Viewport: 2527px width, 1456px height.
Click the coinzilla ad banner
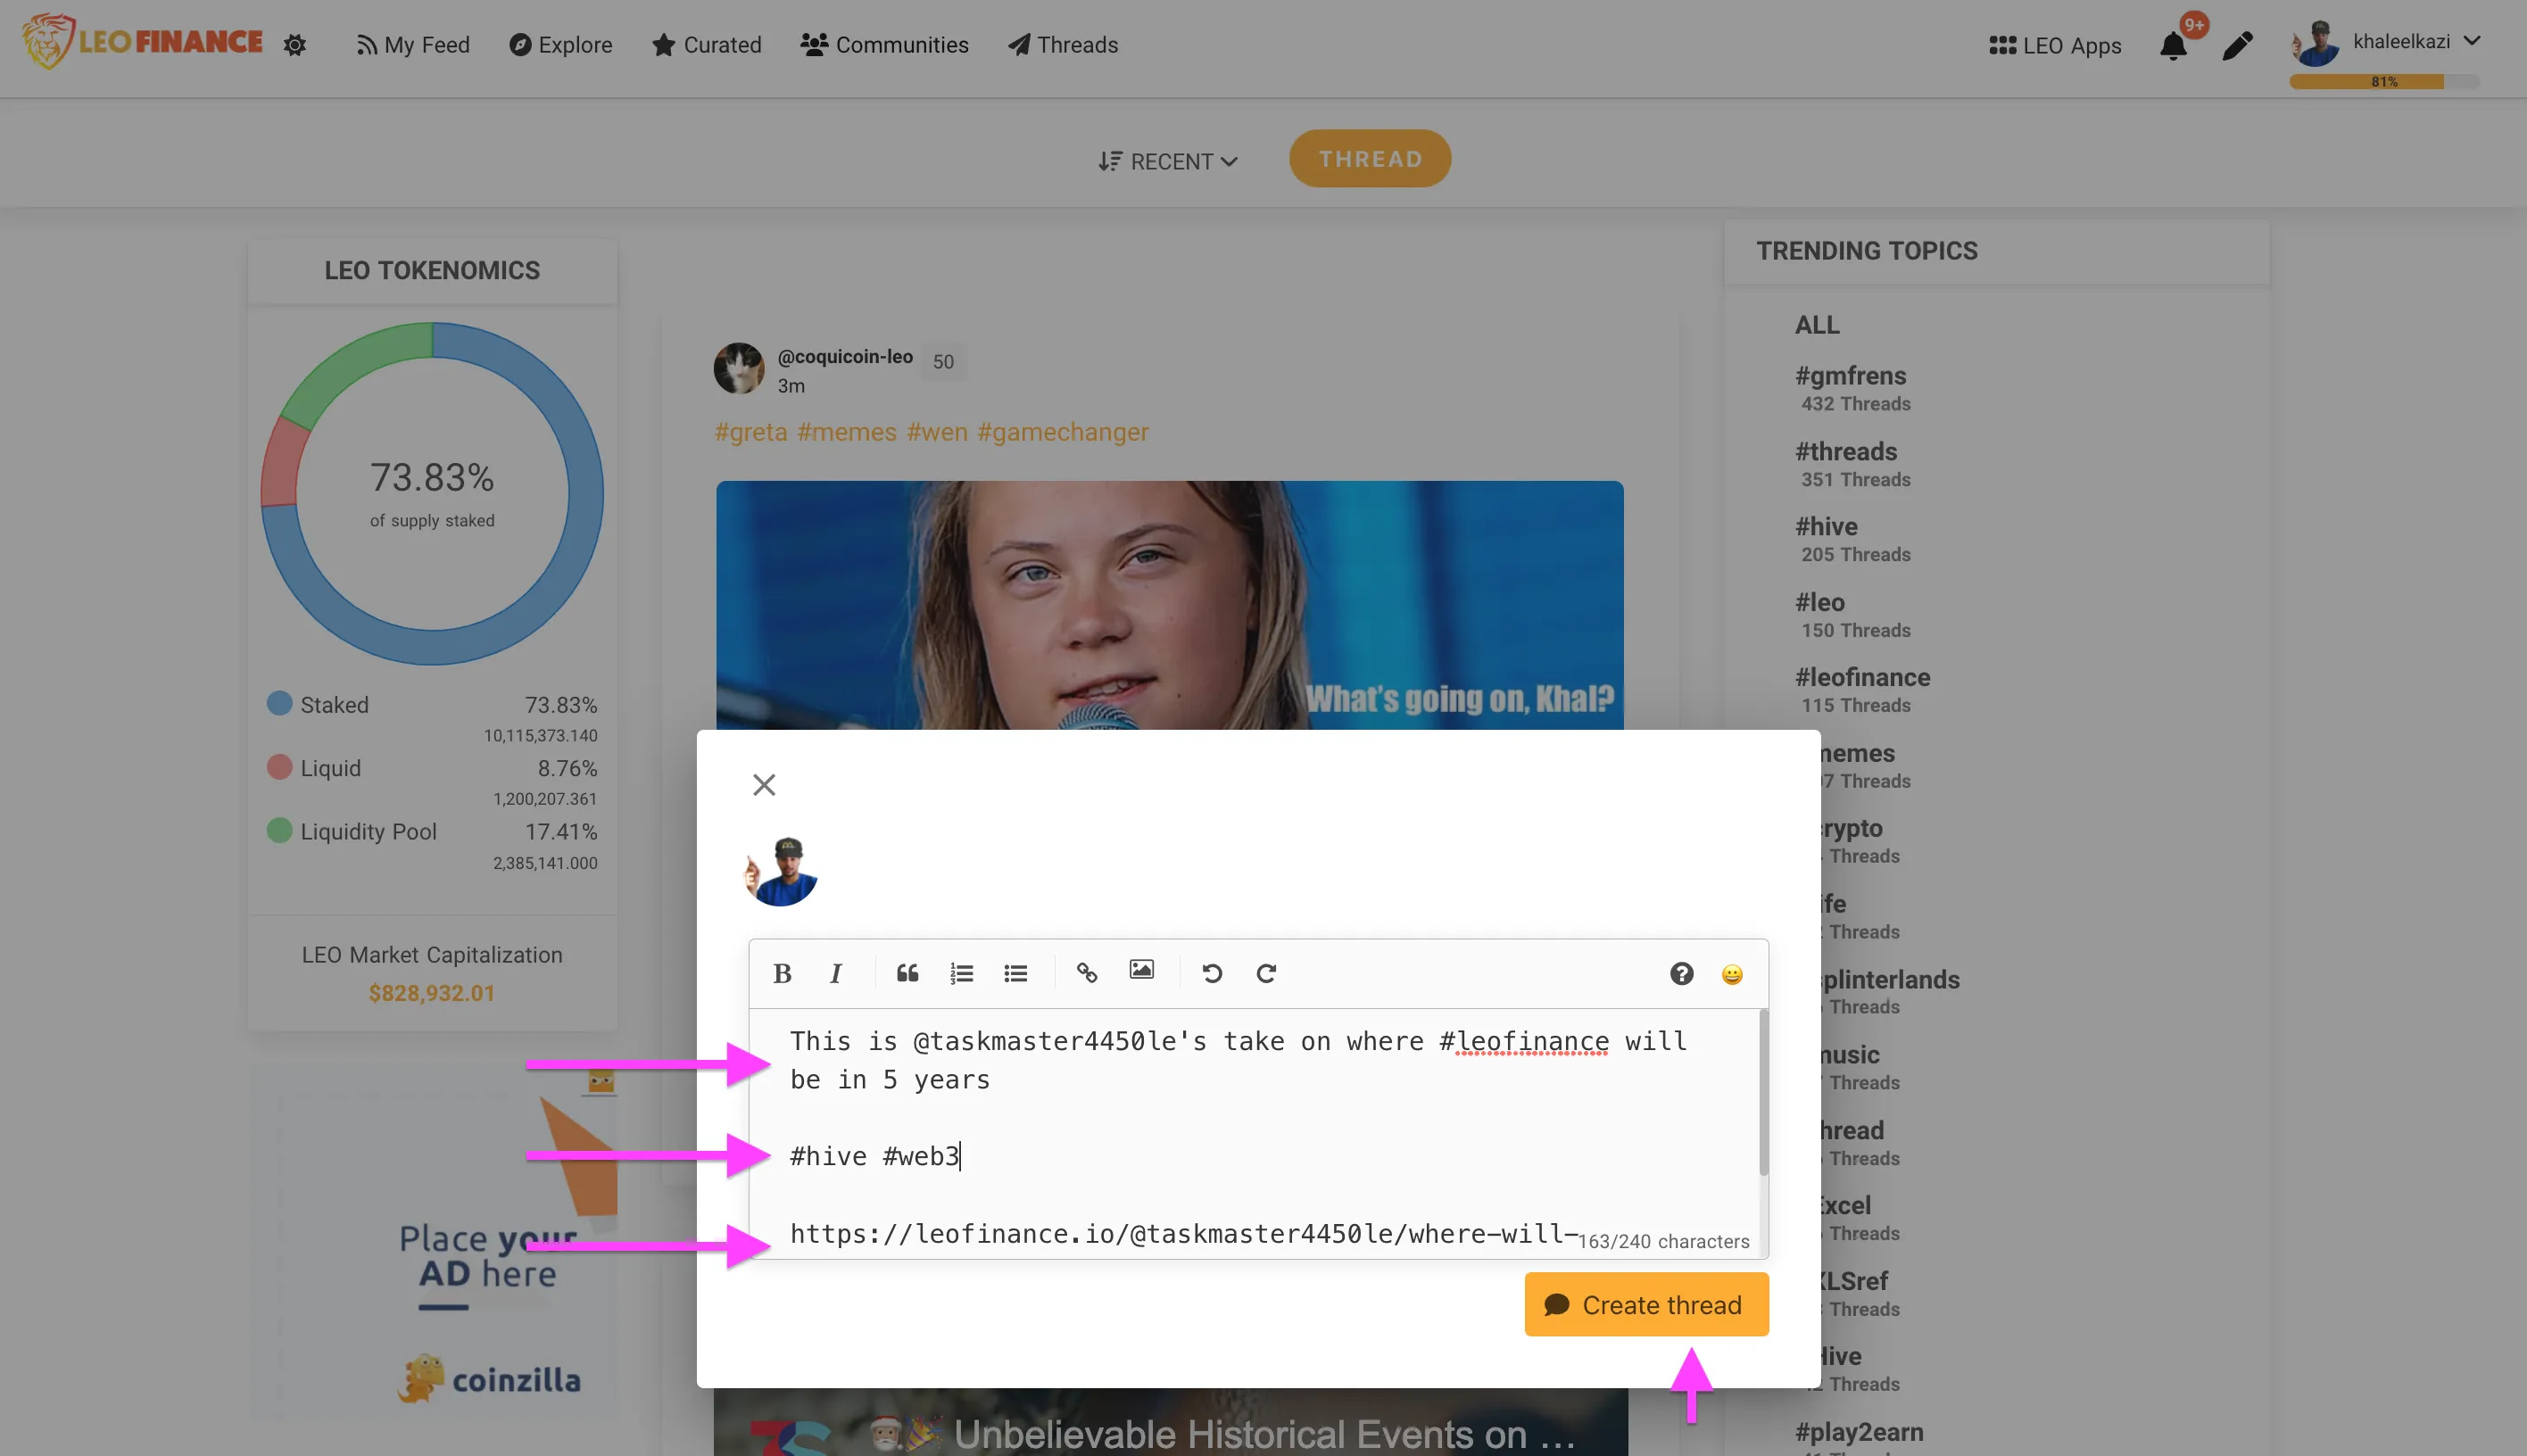433,1242
